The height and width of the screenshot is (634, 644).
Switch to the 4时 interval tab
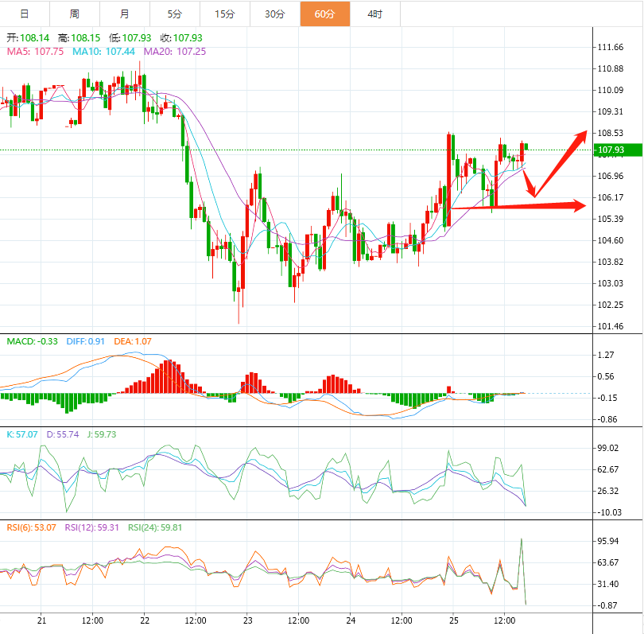tap(375, 14)
